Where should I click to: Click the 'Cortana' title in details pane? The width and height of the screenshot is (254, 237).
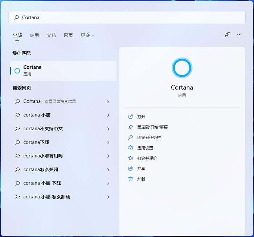[182, 88]
